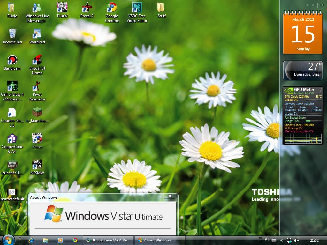The image size is (327, 245).
Task: Close the About Windows dialog
Action: coord(170,196)
